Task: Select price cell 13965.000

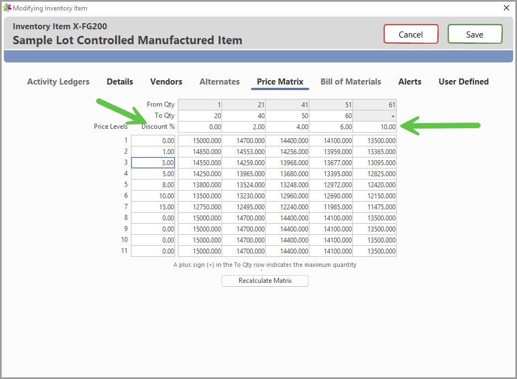Action: pyautogui.click(x=244, y=174)
